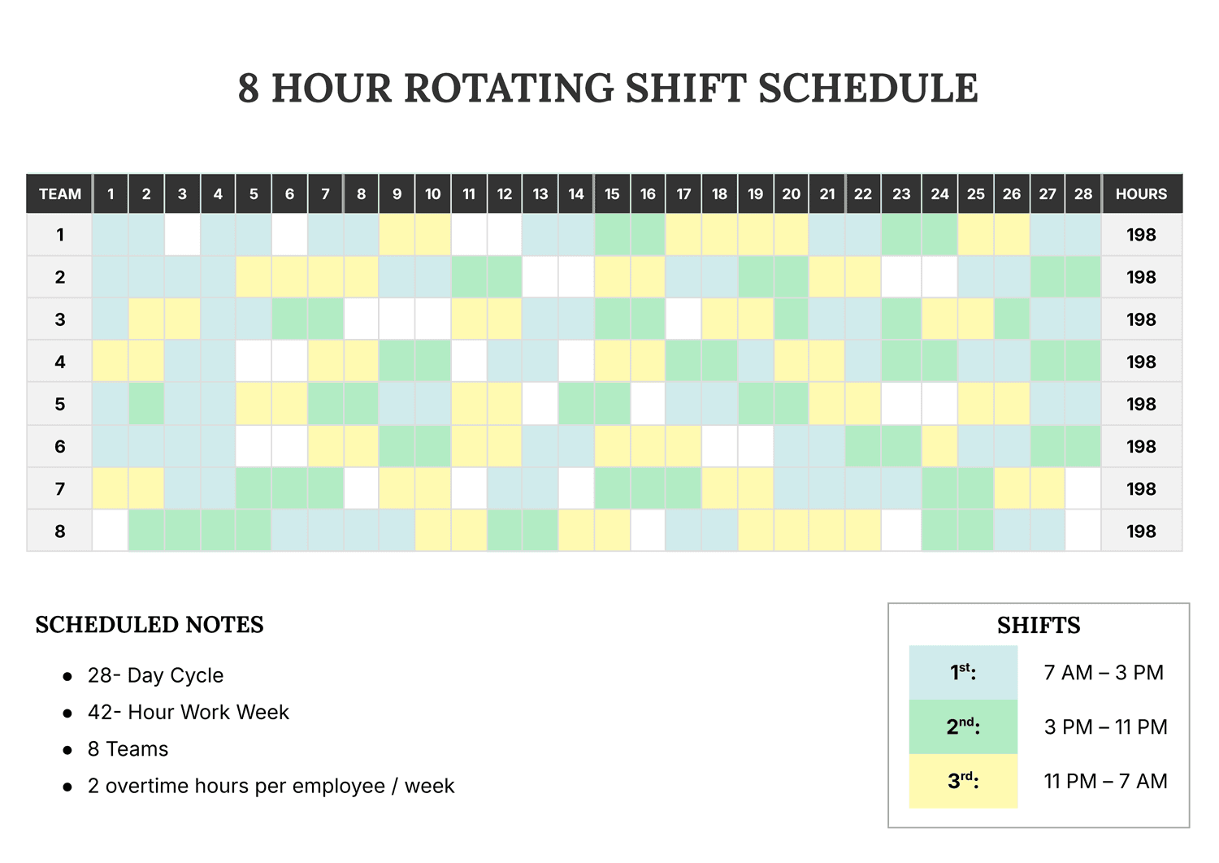Click the 7 AM – 3 PM shift time
The width and height of the screenshot is (1219, 863).
tap(1104, 673)
